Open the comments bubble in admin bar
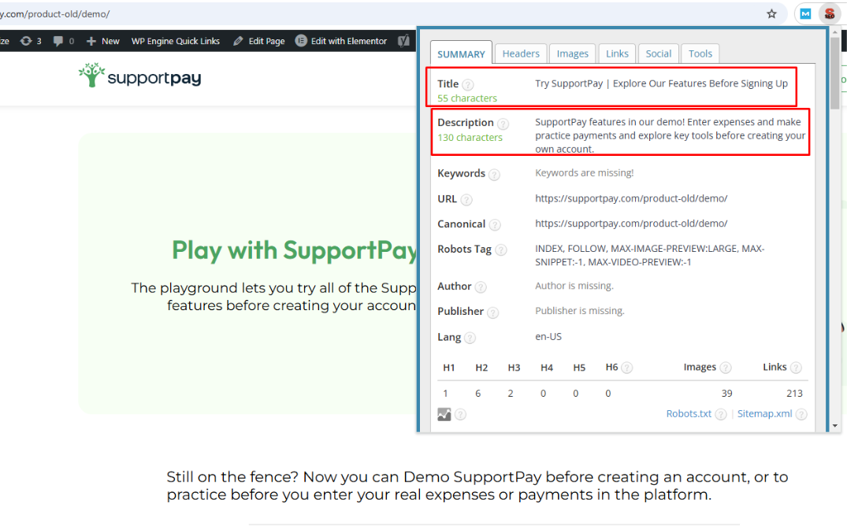The image size is (847, 529). coord(58,41)
